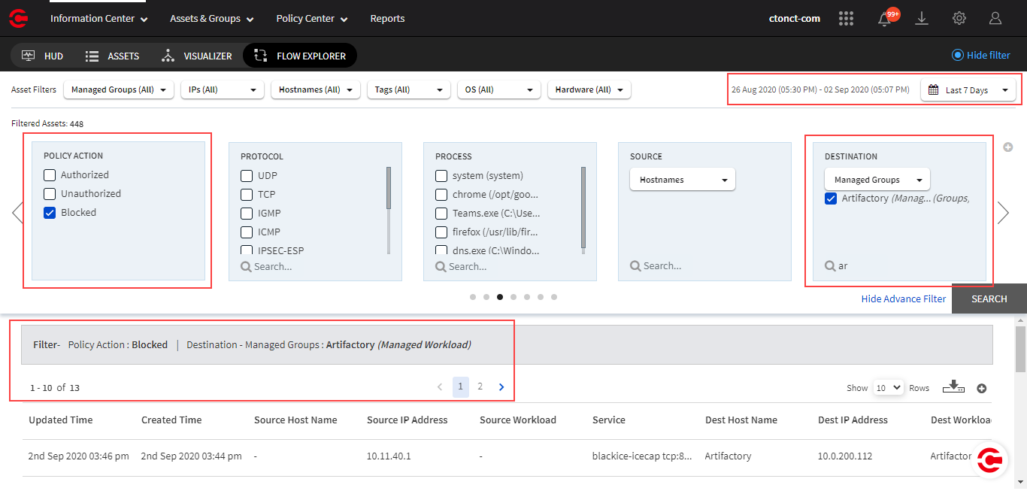Open the Tags (All) dropdown
The height and width of the screenshot is (494, 1027).
pos(408,89)
